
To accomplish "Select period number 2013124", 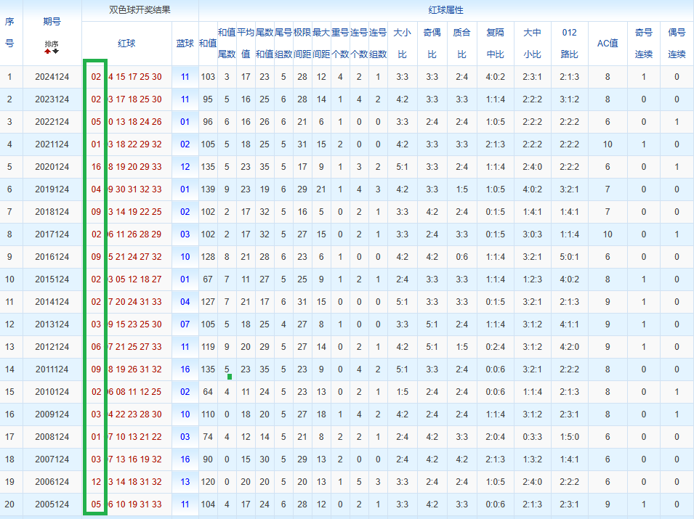I will [52, 325].
